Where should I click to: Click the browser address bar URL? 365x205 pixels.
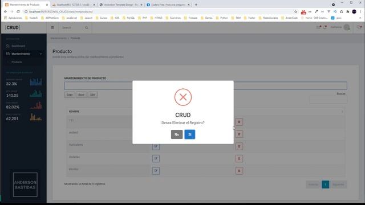(61, 11)
